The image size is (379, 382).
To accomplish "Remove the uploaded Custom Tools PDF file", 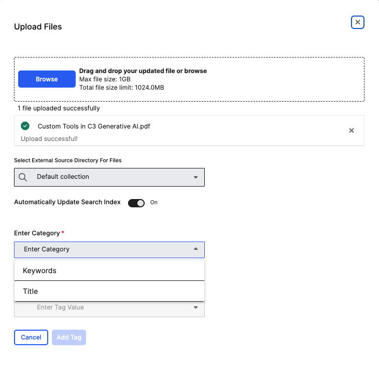I will click(352, 131).
